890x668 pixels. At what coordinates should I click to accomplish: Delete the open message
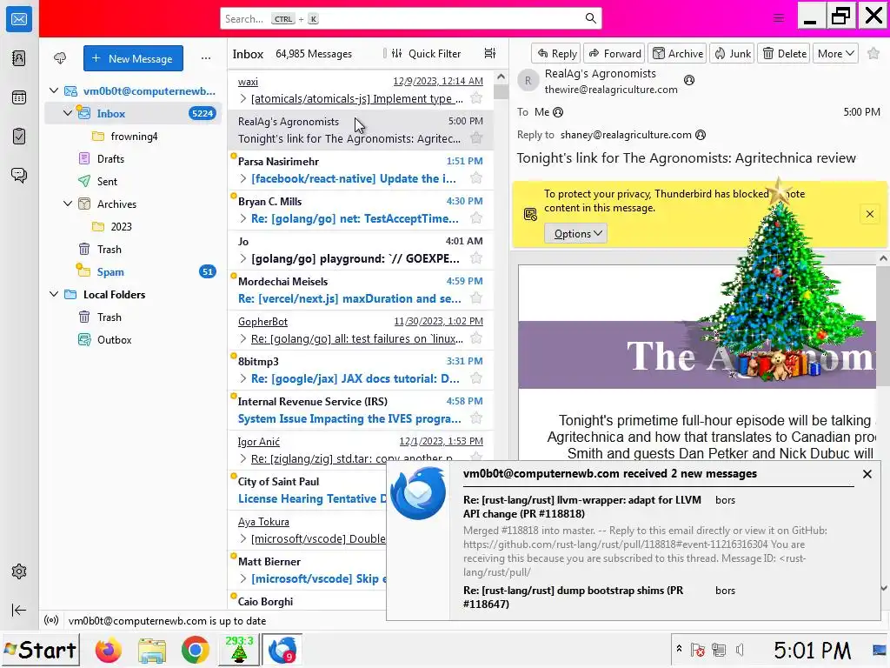coord(785,53)
